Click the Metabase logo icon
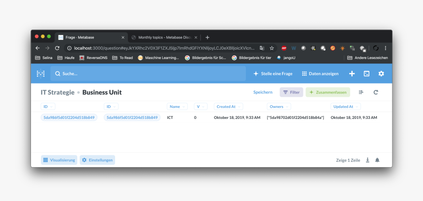The image size is (423, 201). tap(41, 74)
